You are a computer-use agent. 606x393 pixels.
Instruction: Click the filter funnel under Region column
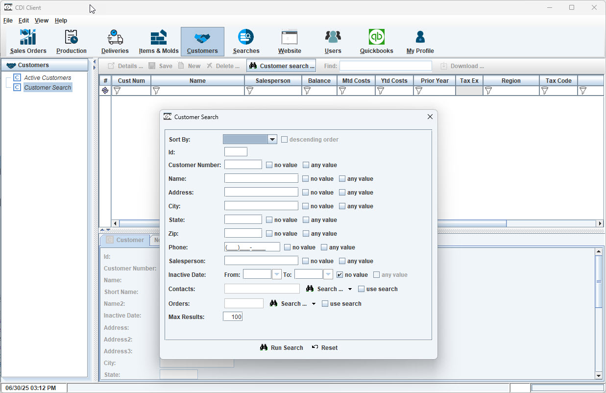click(x=488, y=91)
